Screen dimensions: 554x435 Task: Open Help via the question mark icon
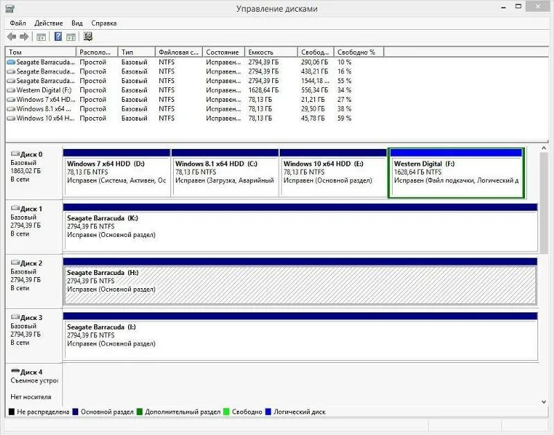58,37
